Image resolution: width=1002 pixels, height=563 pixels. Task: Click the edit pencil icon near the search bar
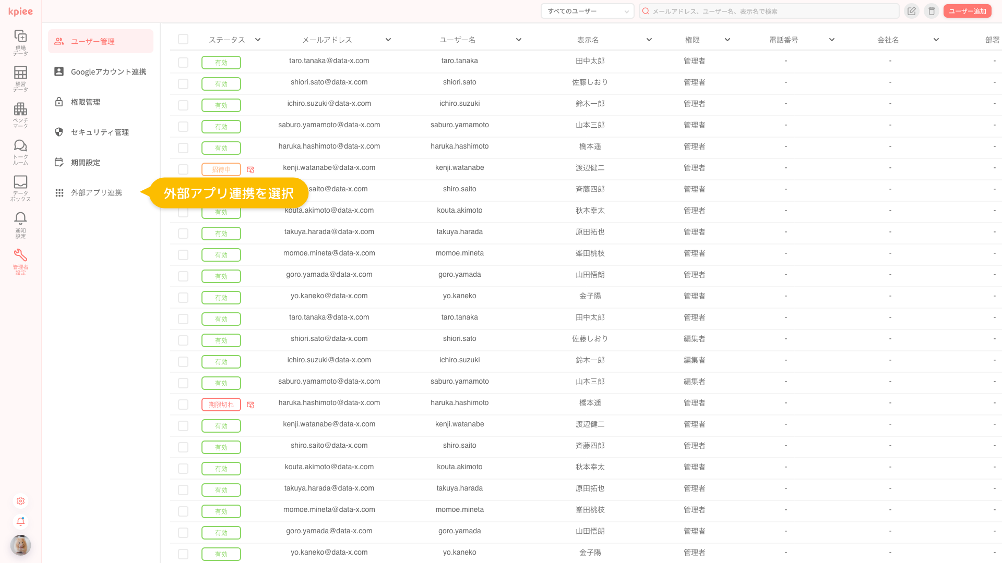point(911,10)
